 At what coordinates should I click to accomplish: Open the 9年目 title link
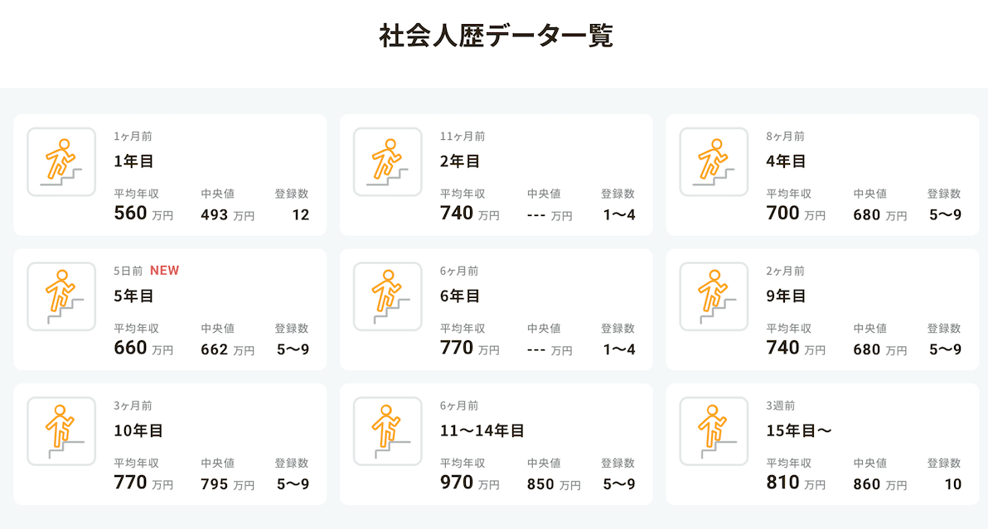pyautogui.click(x=787, y=296)
